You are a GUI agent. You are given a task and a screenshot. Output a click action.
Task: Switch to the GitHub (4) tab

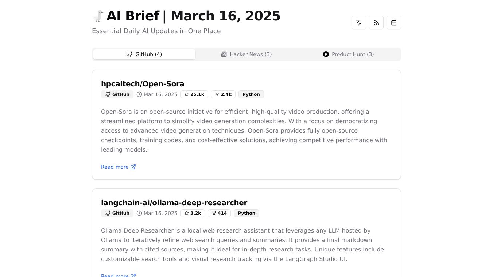[x=144, y=54]
